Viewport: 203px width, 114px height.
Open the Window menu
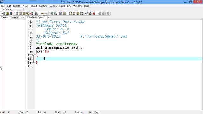[x=77, y=6]
